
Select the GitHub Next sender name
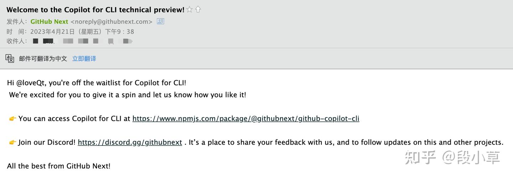click(49, 22)
